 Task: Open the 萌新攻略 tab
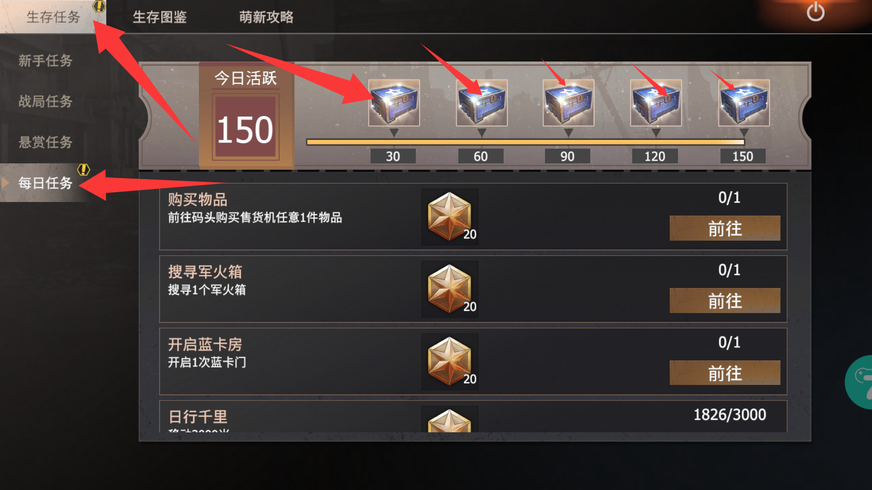point(267,17)
